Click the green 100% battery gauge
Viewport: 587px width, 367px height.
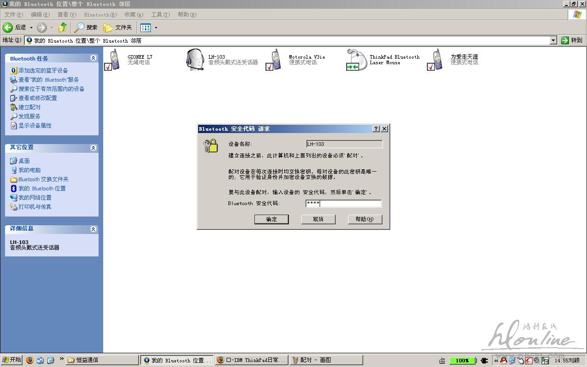[462, 361]
